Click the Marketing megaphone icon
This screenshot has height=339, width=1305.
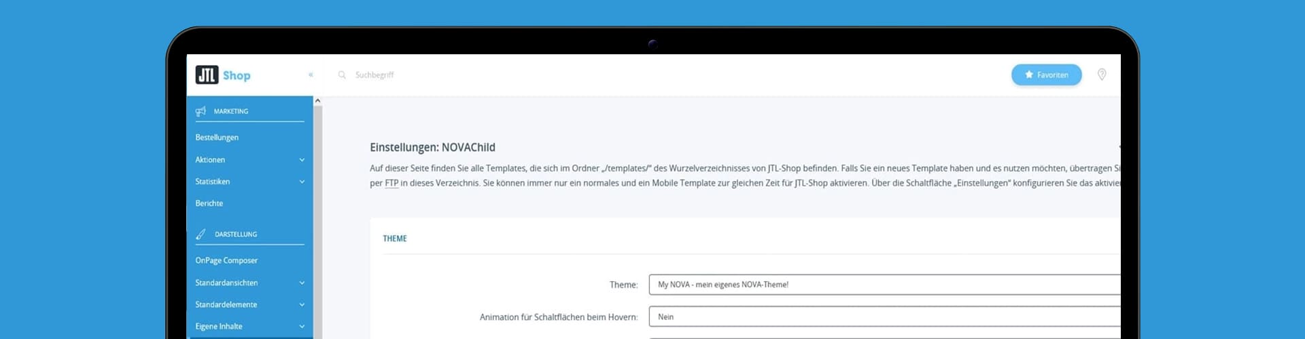(201, 111)
